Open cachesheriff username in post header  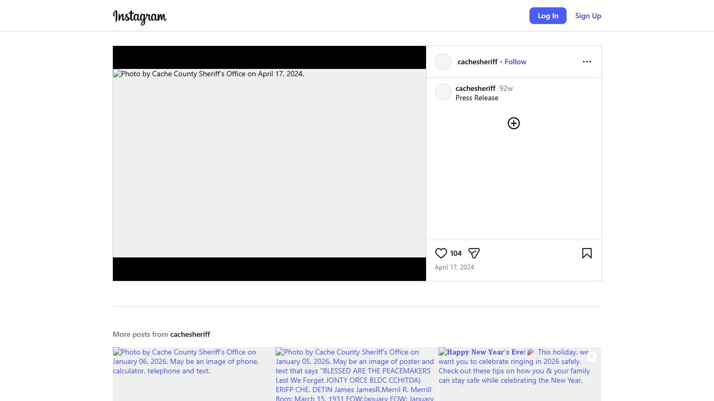point(477,62)
